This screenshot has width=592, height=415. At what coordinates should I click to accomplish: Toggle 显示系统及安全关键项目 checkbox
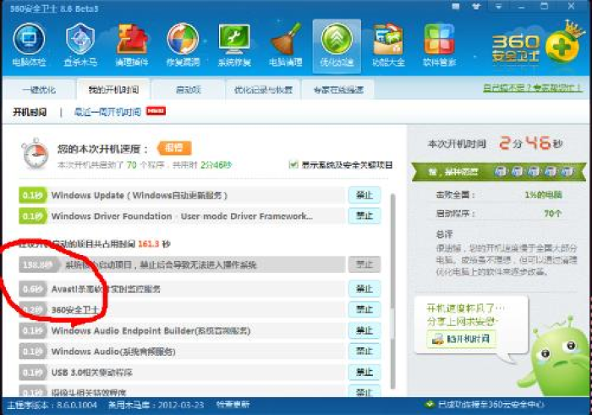click(293, 164)
